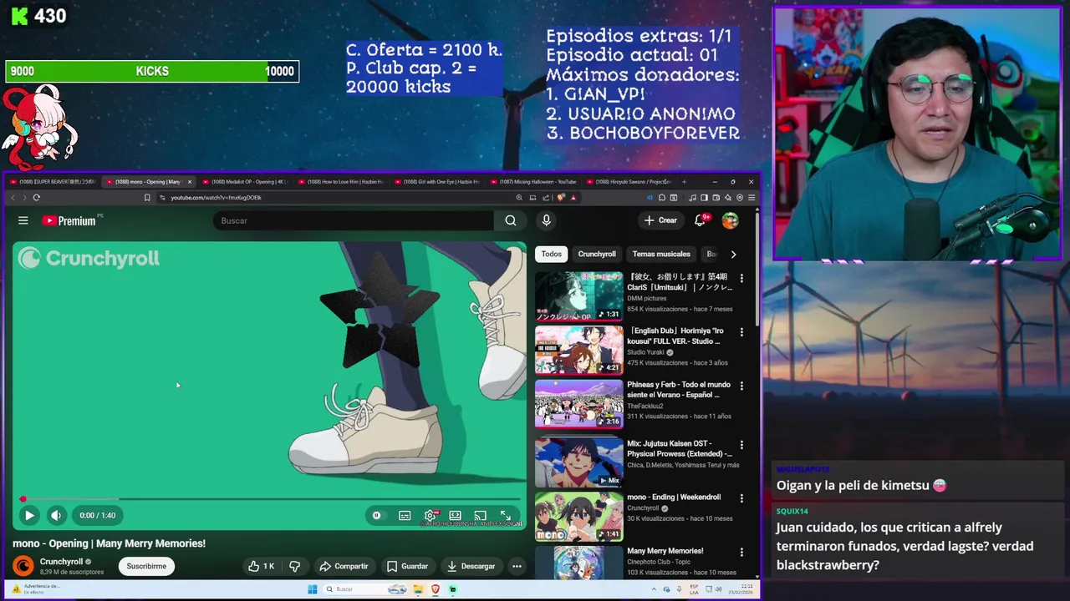This screenshot has height=601, width=1070.
Task: Open options menu for Jujutsu Kaisen mix
Action: pyautogui.click(x=741, y=445)
